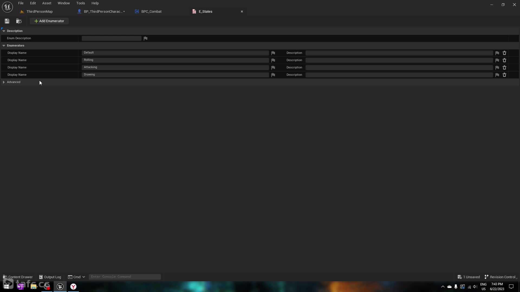The image size is (520, 292).
Task: Click the Save asset icon in toolbar
Action: pos(7,21)
